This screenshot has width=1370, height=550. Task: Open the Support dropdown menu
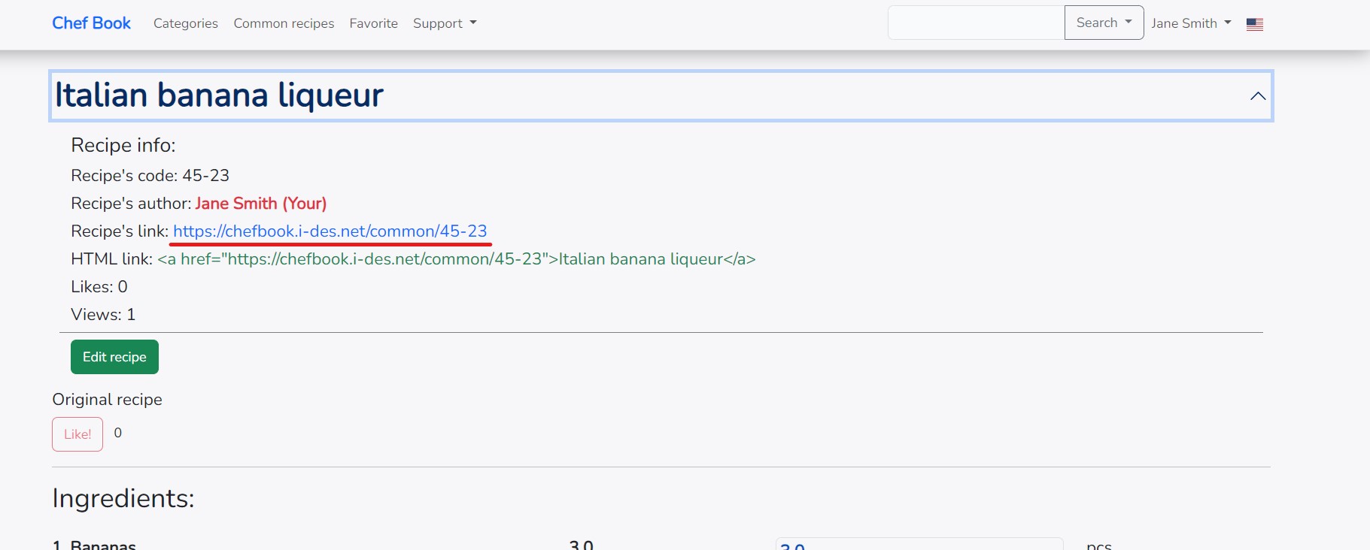(x=444, y=23)
